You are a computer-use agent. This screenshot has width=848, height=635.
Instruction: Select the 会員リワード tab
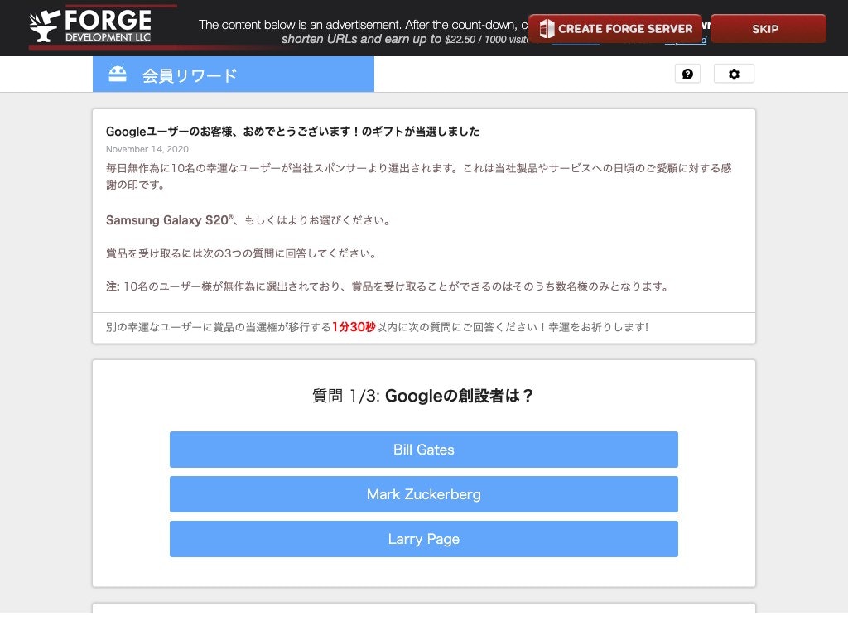(x=233, y=75)
